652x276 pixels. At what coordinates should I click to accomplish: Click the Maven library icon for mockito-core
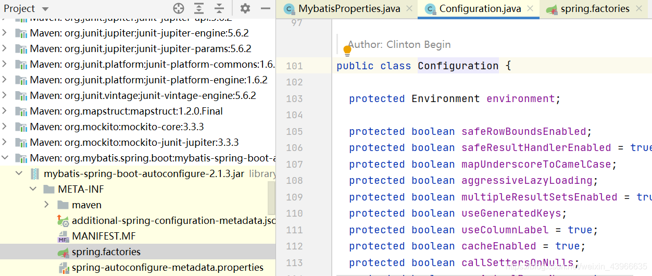point(21,127)
